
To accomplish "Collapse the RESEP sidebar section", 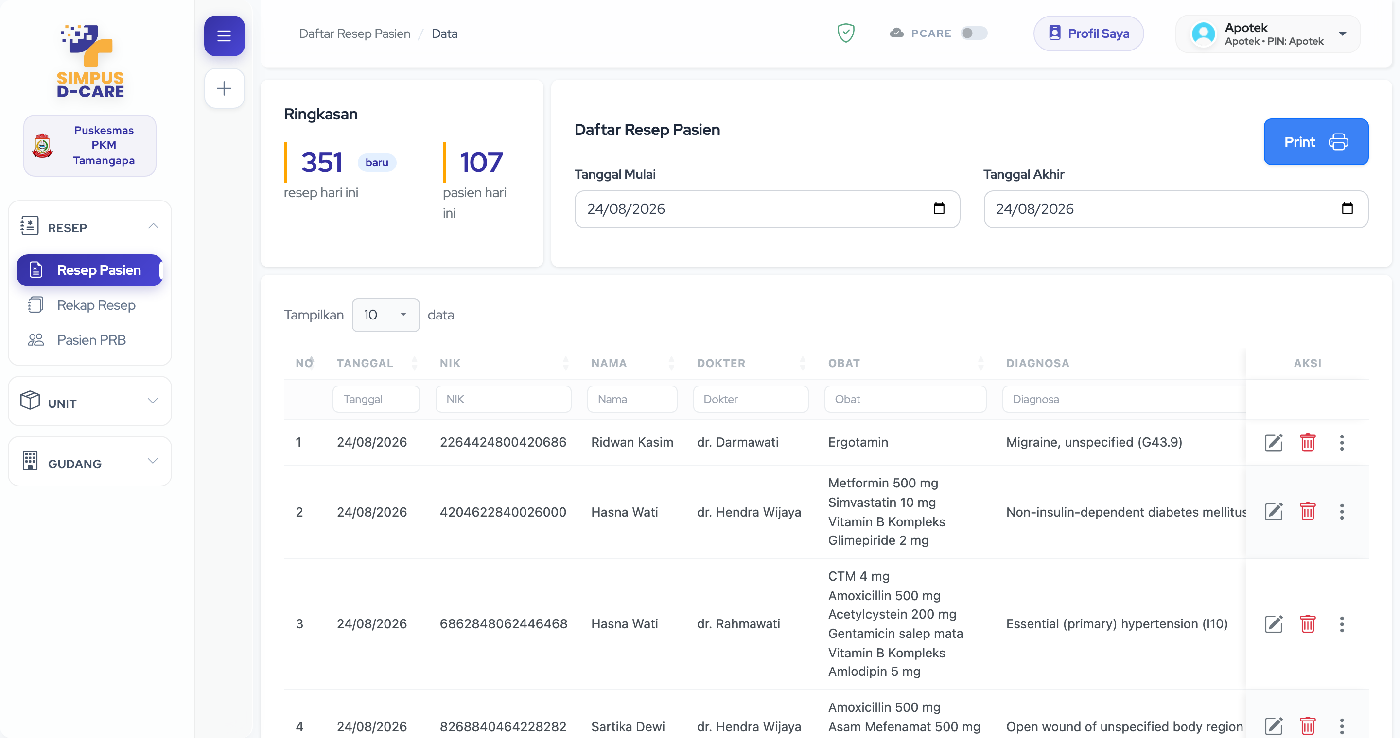I will [89, 227].
